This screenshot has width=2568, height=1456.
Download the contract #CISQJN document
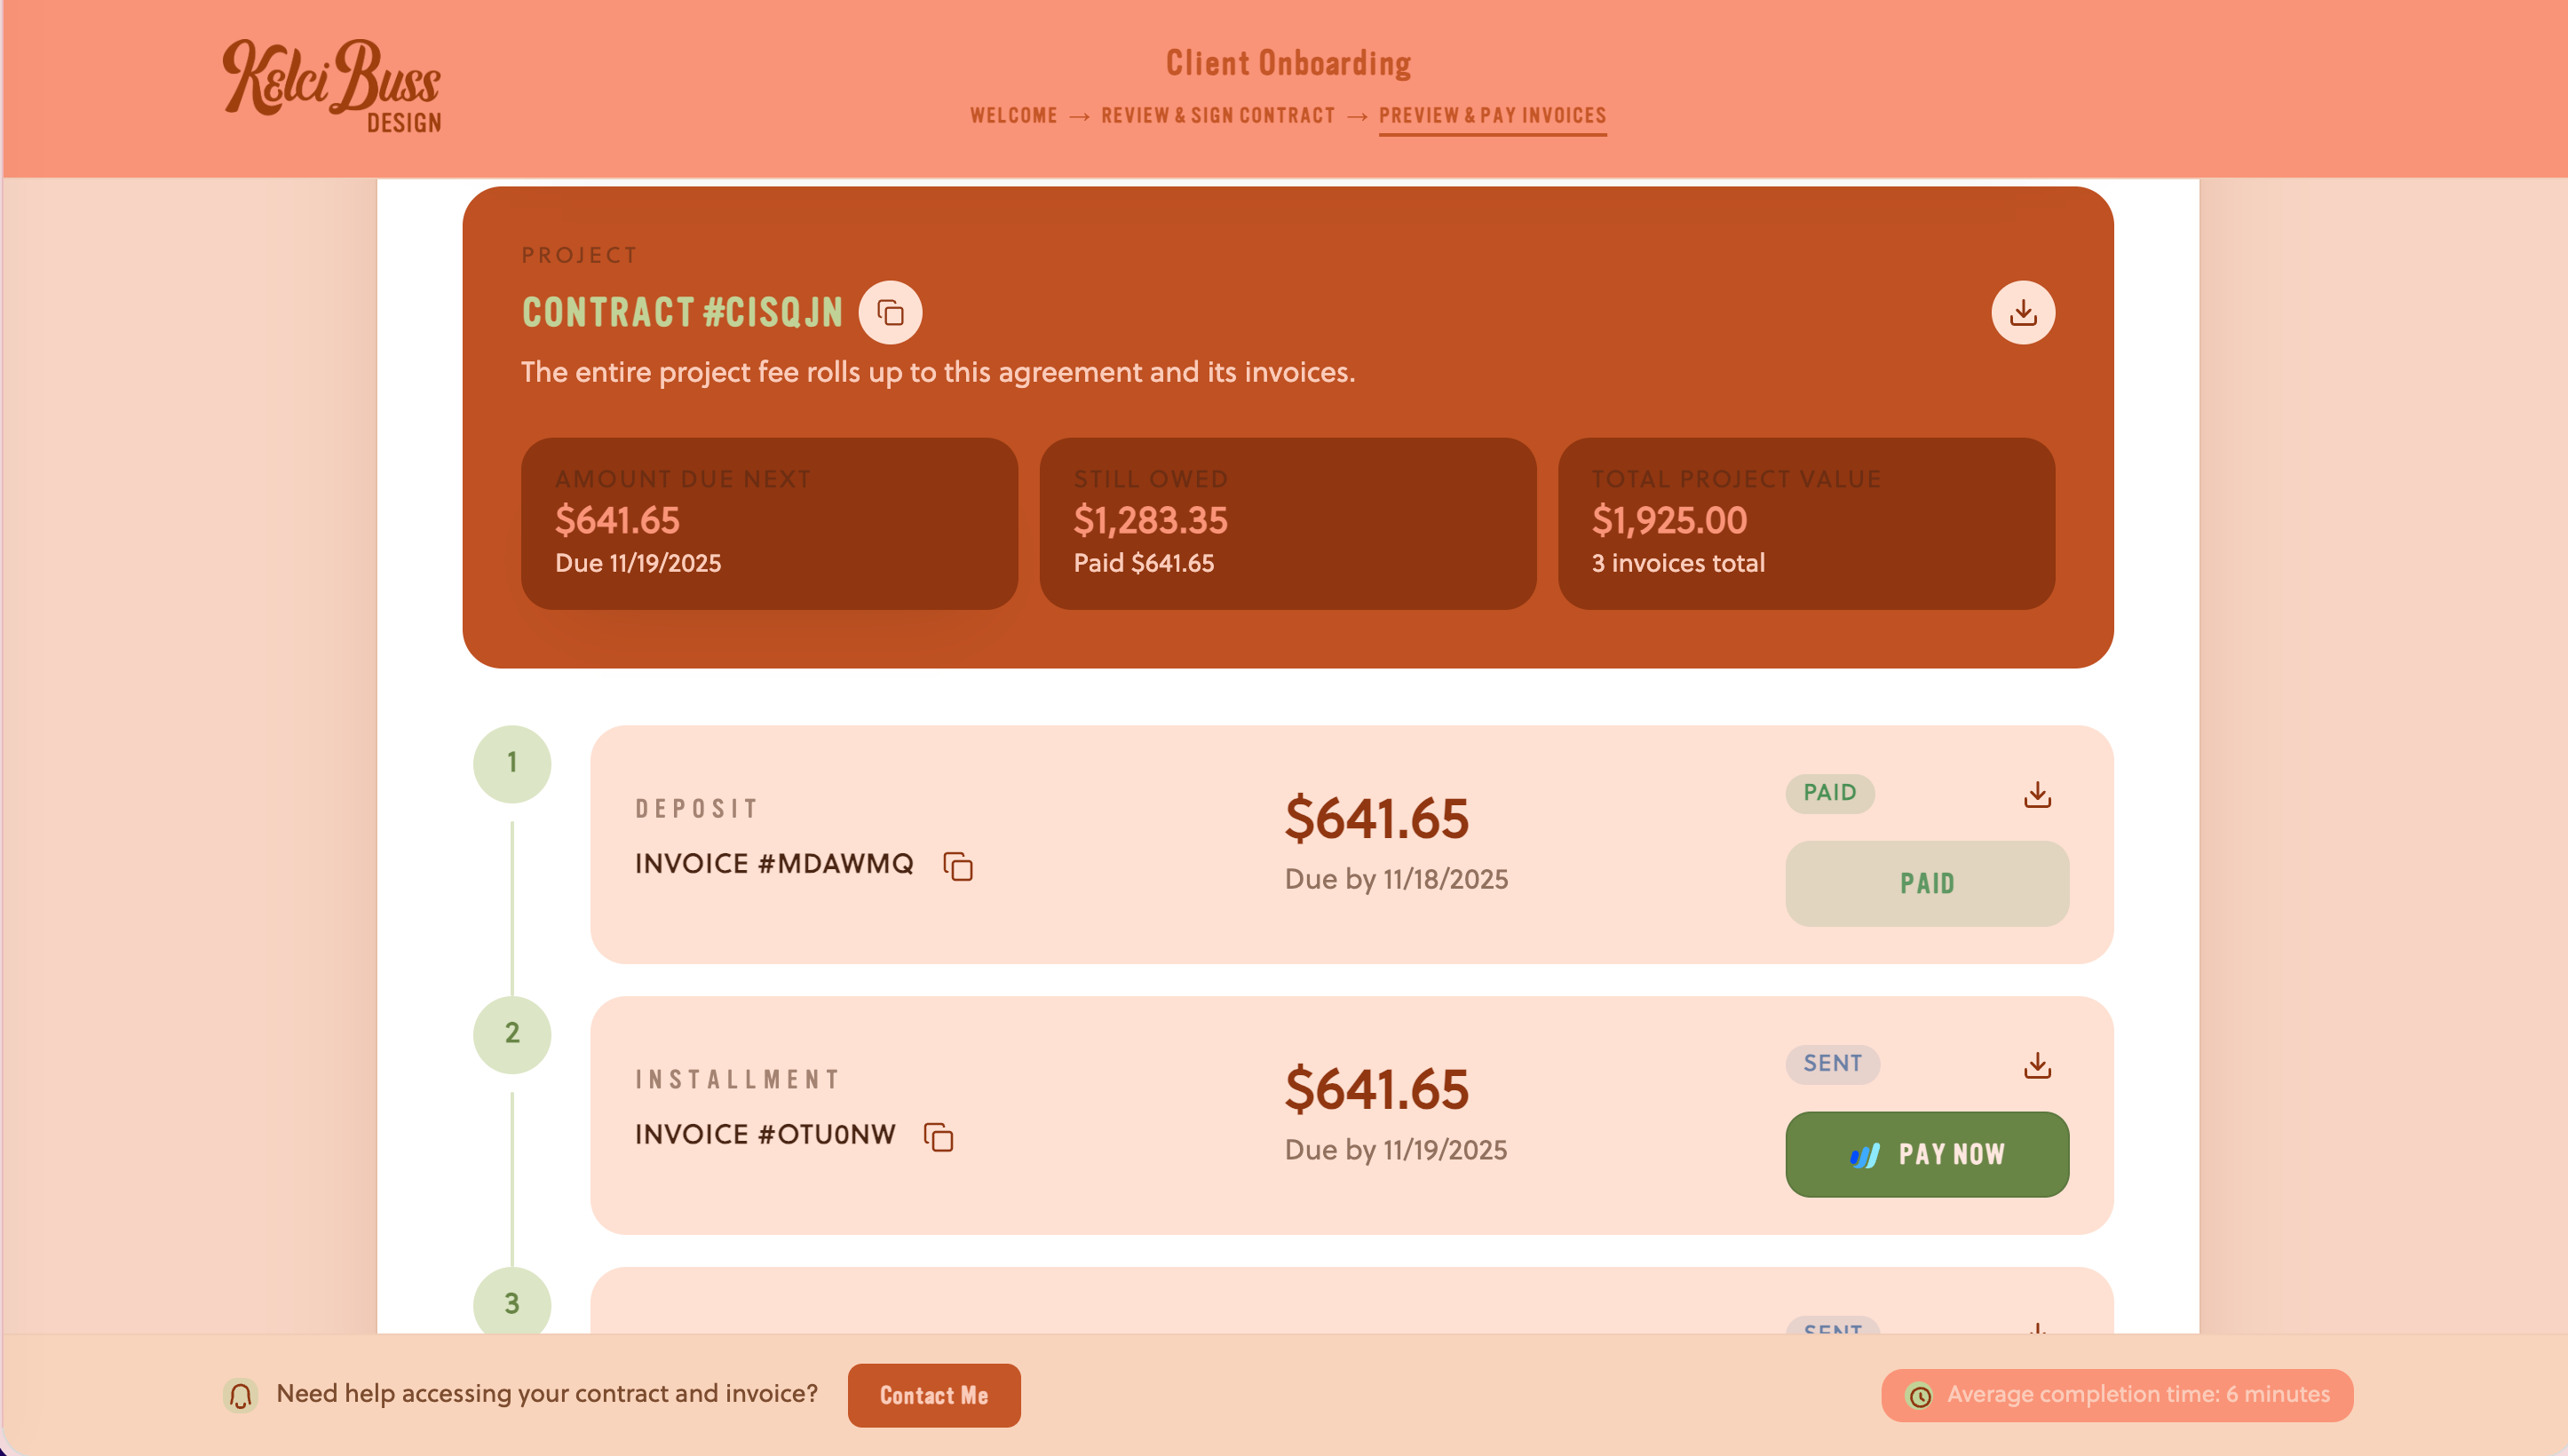coord(2023,312)
